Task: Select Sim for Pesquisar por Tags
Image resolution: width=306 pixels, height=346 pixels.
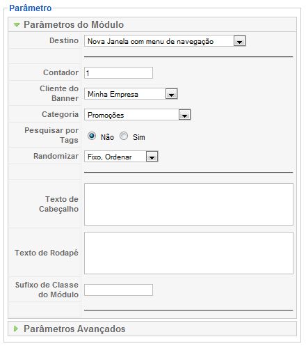Action: (124, 136)
